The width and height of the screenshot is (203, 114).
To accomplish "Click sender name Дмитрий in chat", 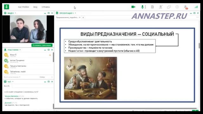I will [8, 103].
